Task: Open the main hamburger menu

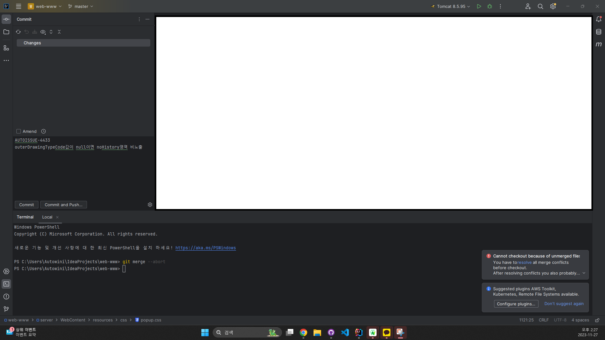Action: pos(19,6)
